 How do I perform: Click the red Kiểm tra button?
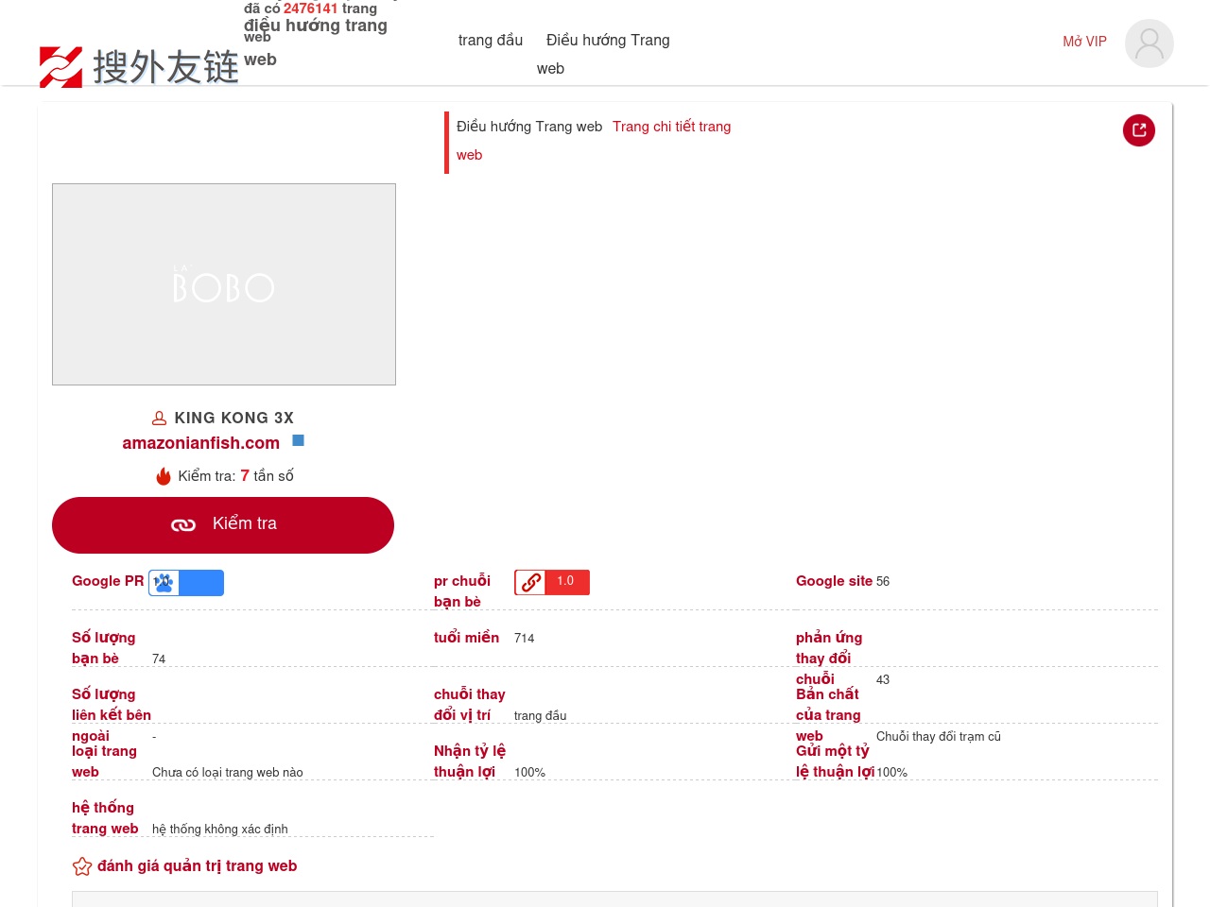223,525
